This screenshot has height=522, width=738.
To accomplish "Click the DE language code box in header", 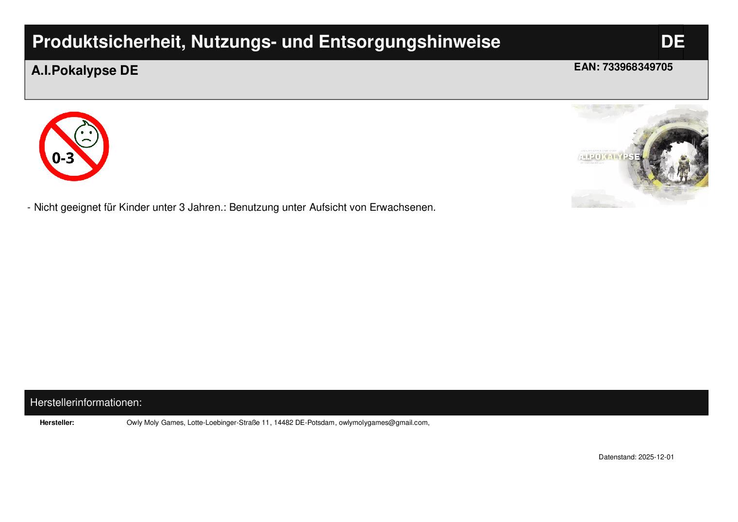I will pyautogui.click(x=672, y=42).
